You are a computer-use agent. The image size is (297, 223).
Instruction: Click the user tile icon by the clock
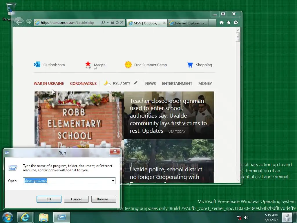click(287, 217)
